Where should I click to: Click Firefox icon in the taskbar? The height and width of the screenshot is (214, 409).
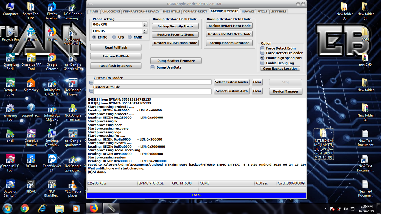click(x=94, y=209)
